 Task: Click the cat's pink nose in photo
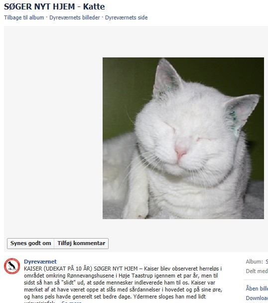pos(181,151)
